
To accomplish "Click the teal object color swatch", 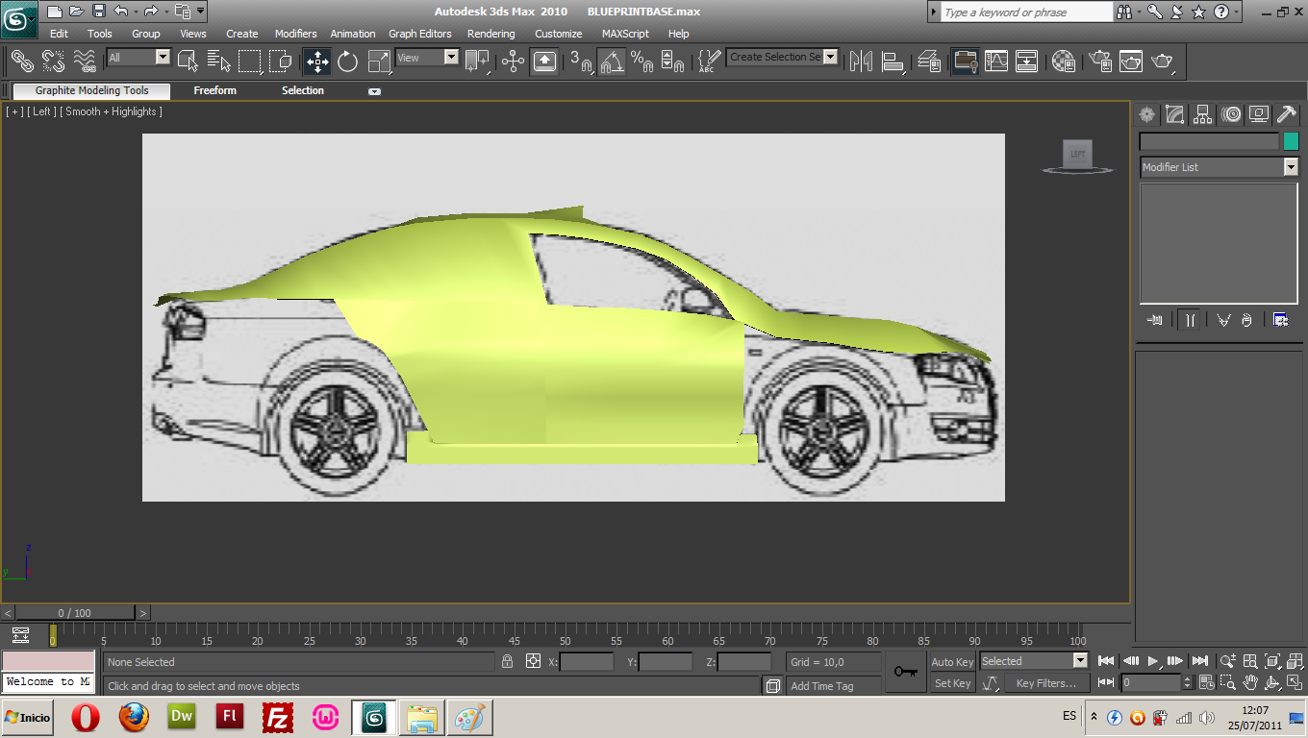I will coord(1291,141).
